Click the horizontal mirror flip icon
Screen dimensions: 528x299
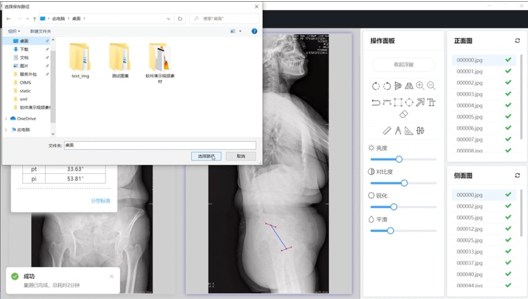coord(409,86)
